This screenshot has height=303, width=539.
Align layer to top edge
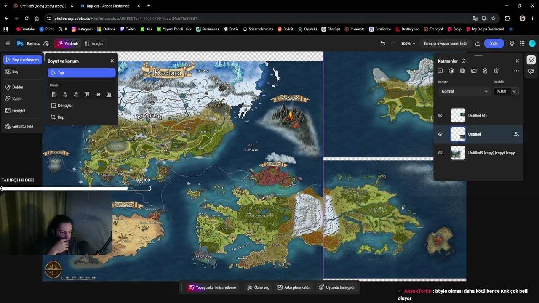87,95
